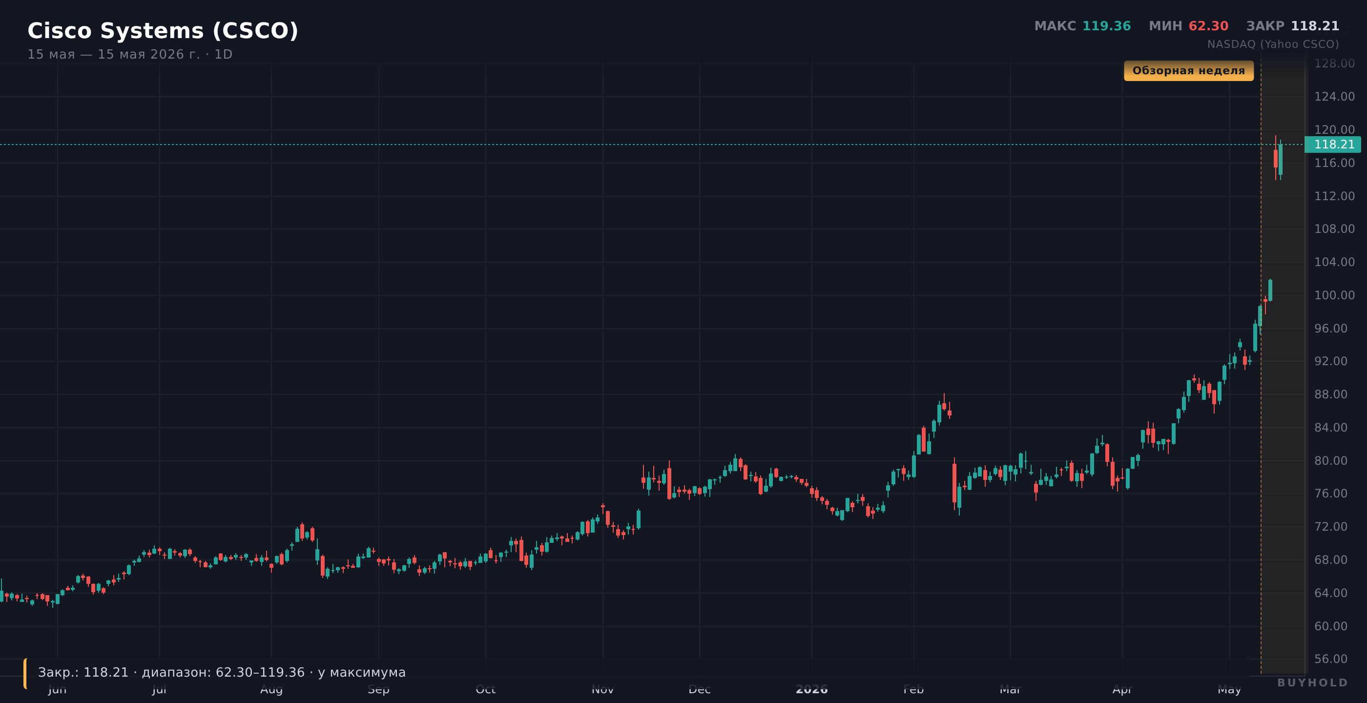Click the 116.00 price axis label
Image resolution: width=1367 pixels, height=703 pixels.
1334,163
